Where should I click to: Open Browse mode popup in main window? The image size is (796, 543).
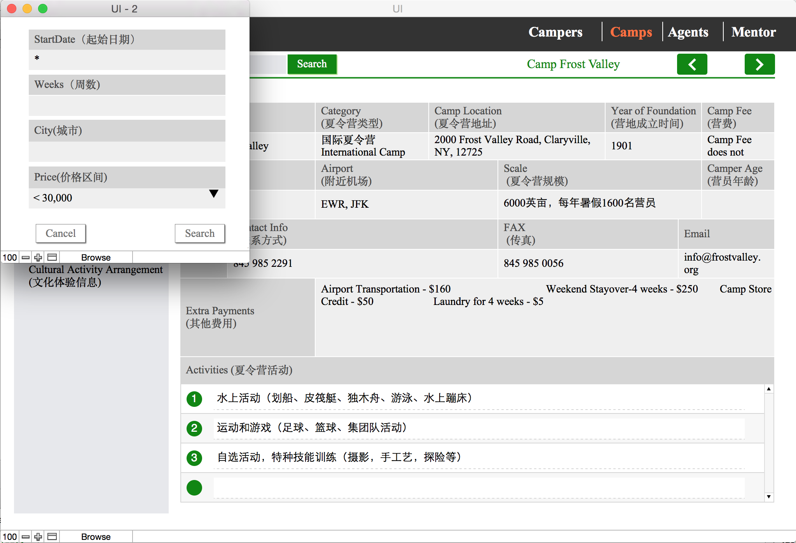[x=96, y=537]
